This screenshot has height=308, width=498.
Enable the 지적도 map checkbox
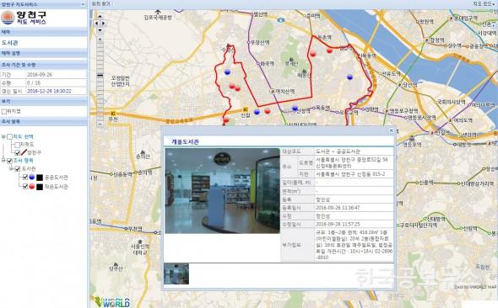(x=18, y=145)
